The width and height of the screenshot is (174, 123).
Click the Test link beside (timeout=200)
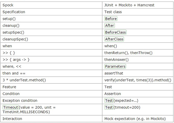[x=109, y=107]
